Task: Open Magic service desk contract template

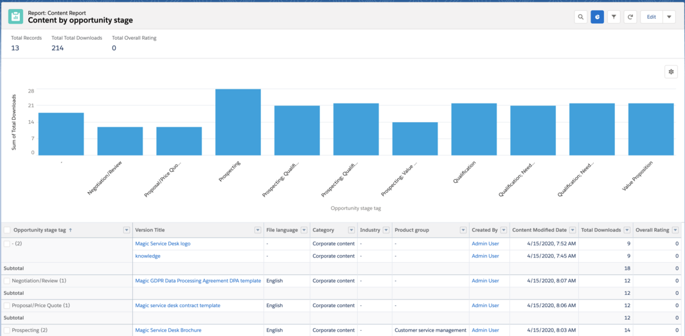Action: point(177,306)
